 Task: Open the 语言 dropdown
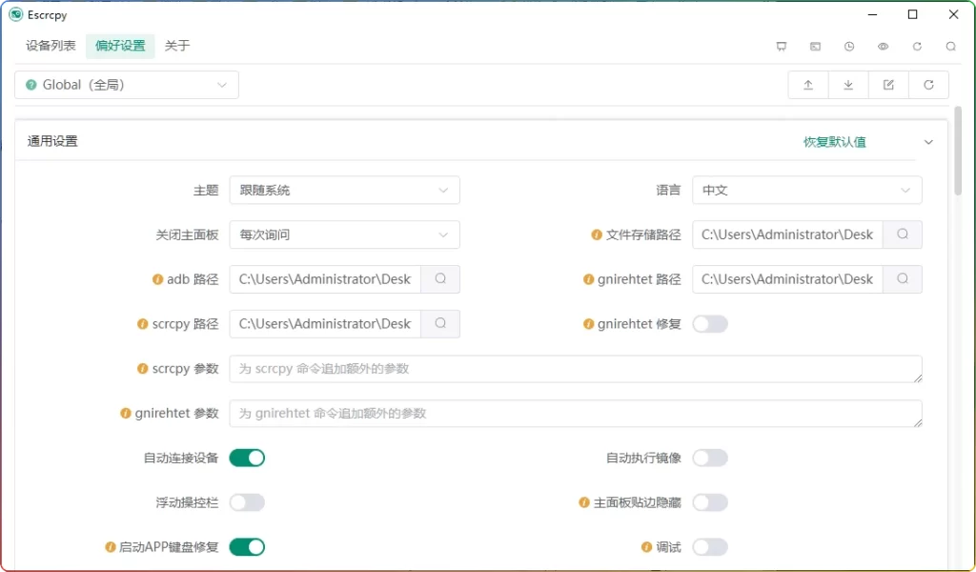(x=806, y=190)
